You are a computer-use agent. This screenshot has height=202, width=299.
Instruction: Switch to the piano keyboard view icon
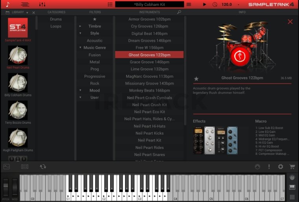point(292,187)
